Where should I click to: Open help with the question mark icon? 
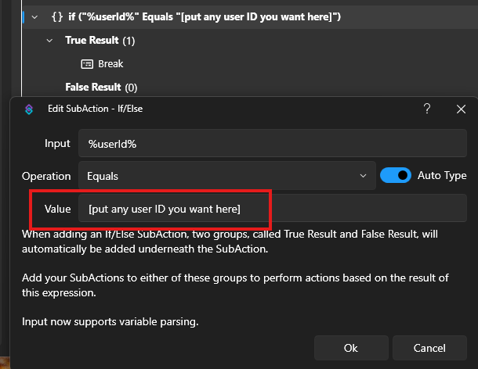(427, 109)
